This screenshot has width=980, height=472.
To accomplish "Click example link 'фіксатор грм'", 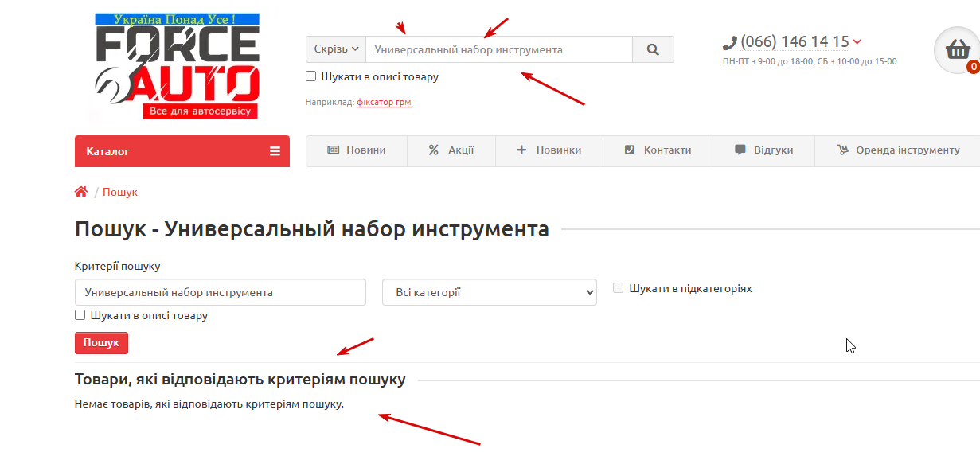I will coord(384,102).
